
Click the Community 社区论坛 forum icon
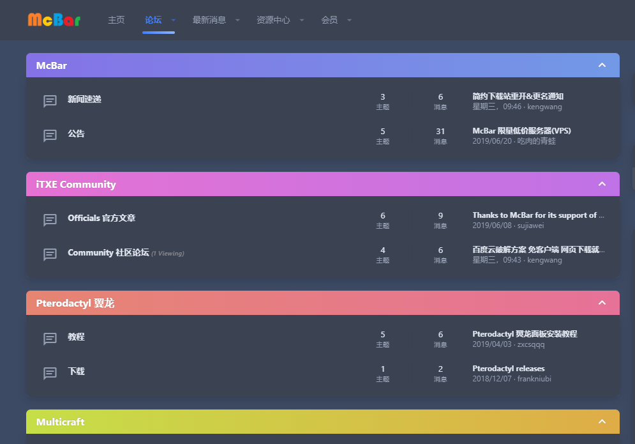click(x=50, y=254)
